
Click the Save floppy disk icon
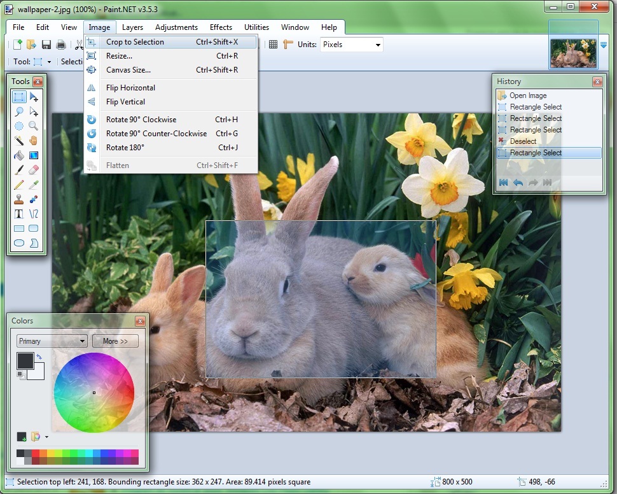[46, 45]
